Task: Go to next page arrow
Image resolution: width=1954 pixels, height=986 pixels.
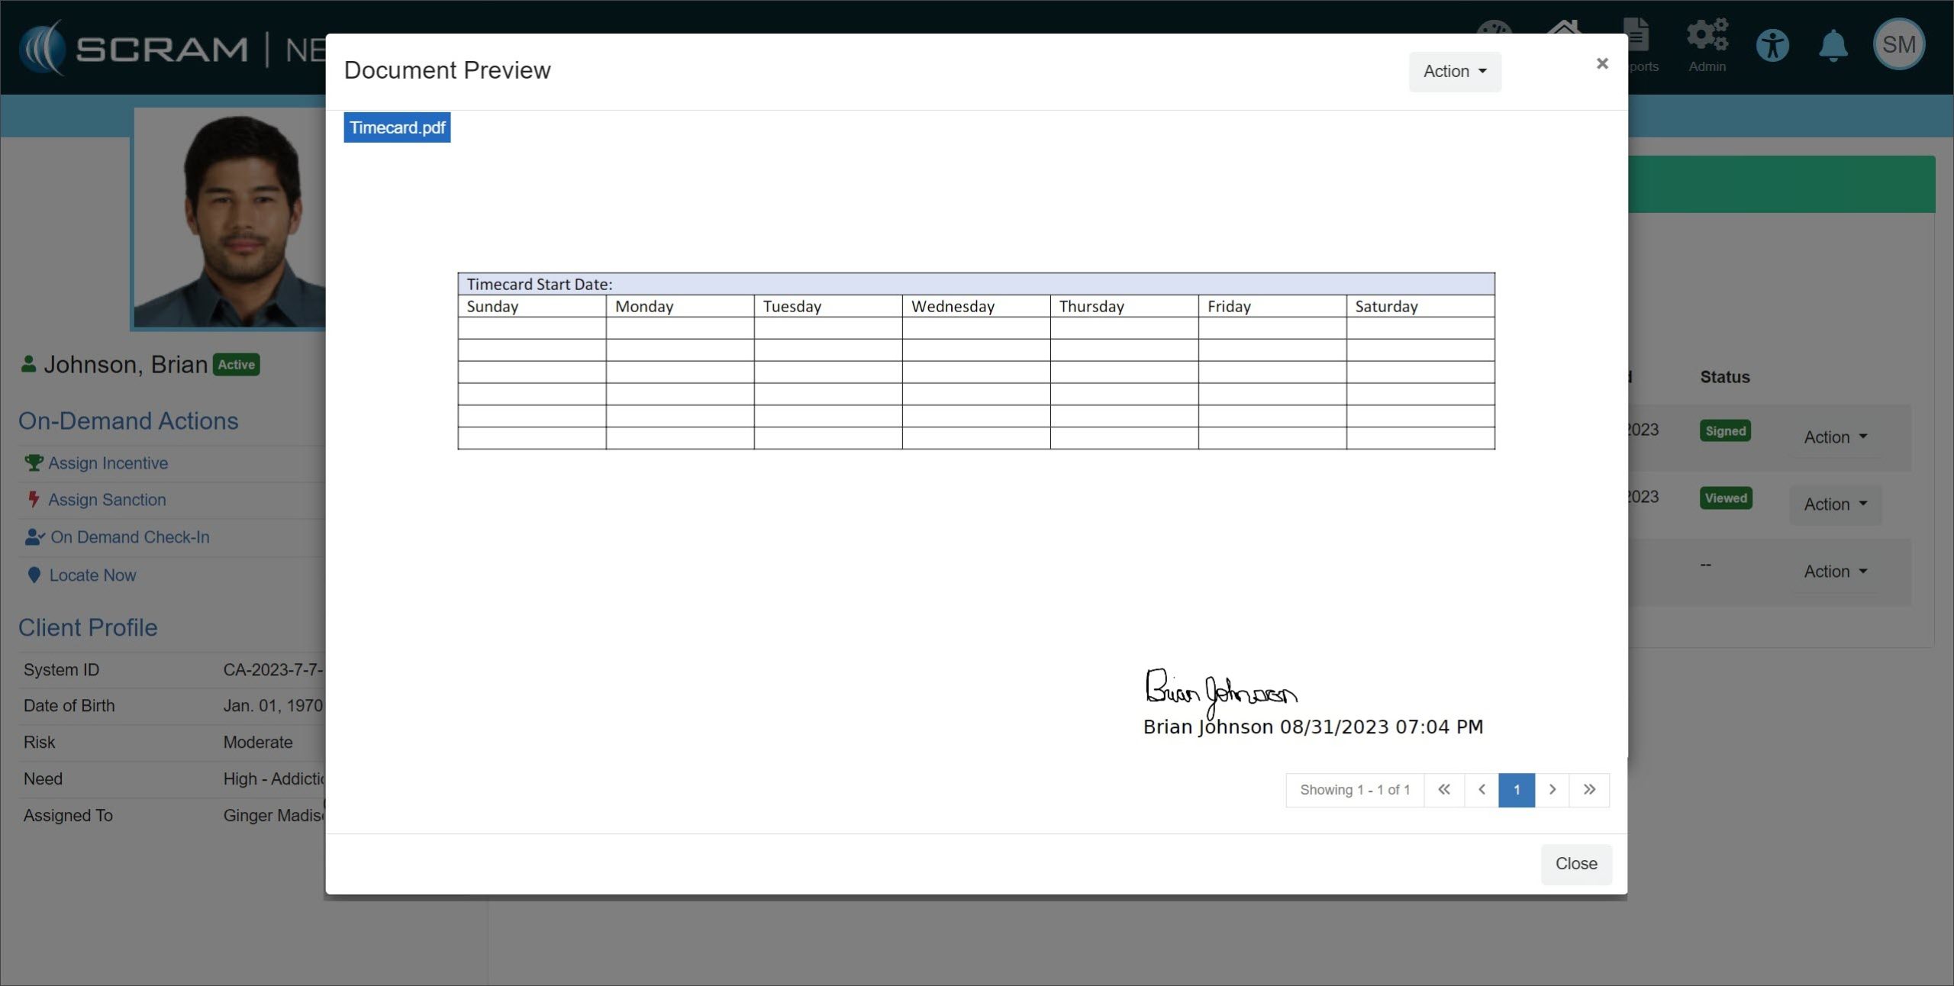Action: point(1552,790)
